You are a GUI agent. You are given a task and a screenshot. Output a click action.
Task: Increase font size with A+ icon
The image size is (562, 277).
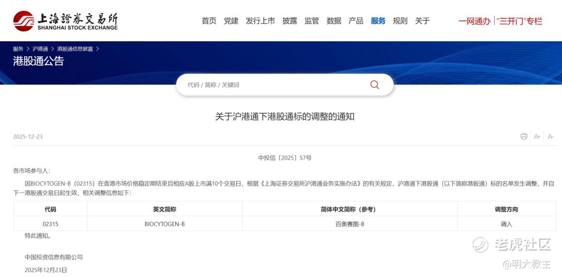537,136
